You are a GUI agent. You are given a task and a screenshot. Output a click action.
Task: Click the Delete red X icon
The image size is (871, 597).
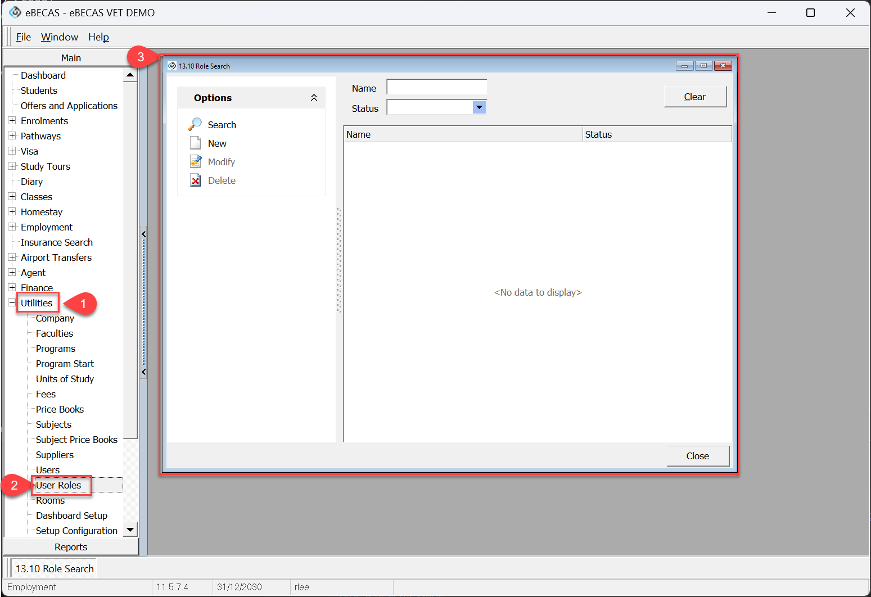pyautogui.click(x=195, y=180)
